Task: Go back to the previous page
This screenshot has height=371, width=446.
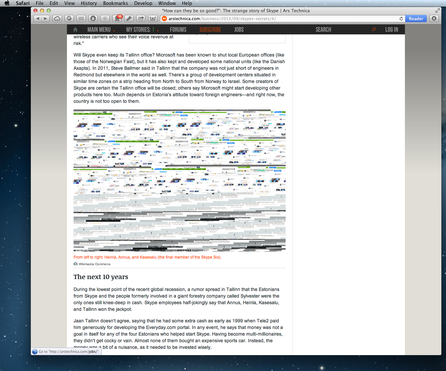Action: (x=38, y=19)
